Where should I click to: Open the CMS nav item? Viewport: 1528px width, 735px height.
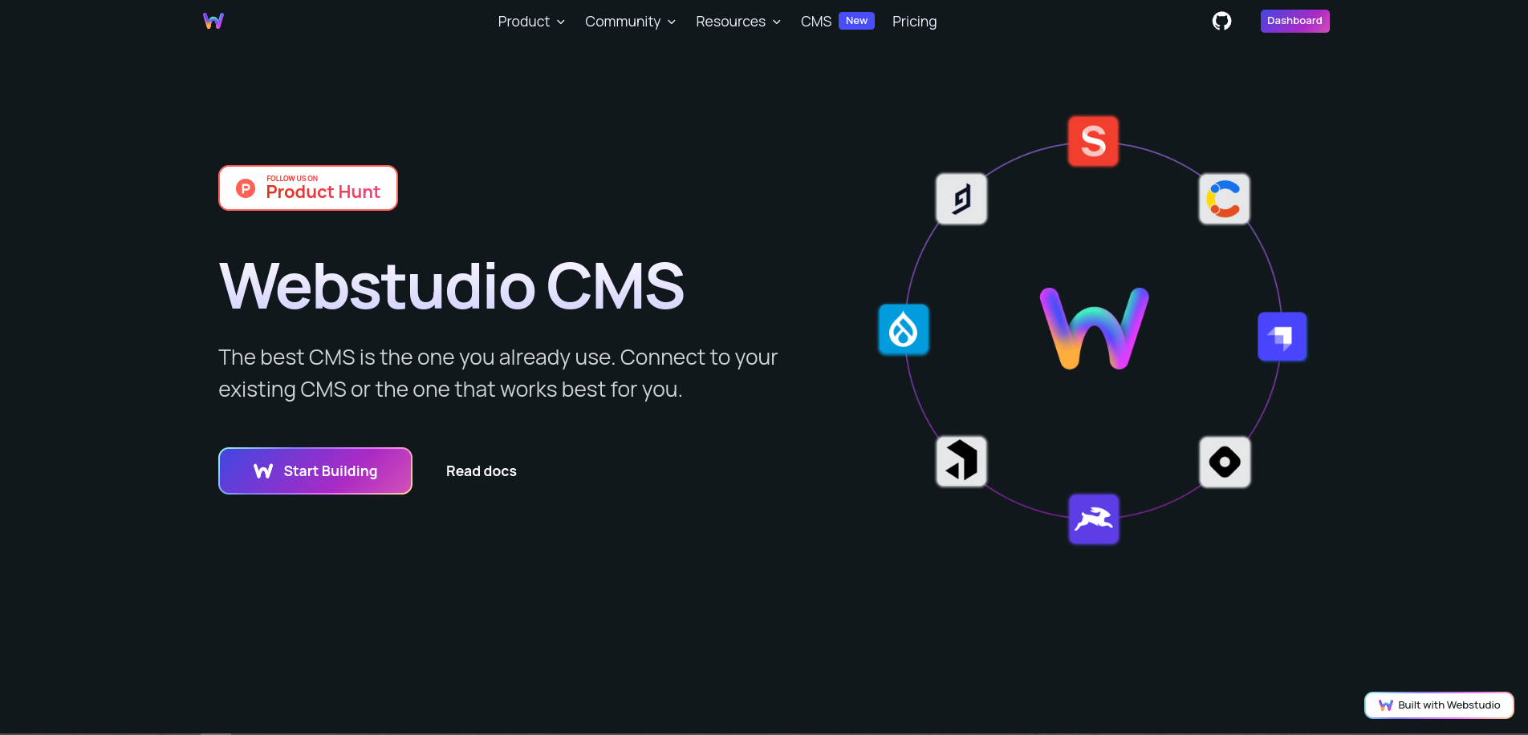click(x=816, y=22)
